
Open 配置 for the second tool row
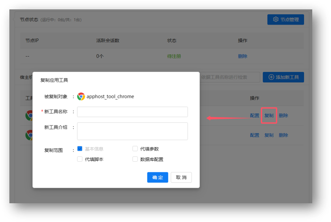coord(255,135)
